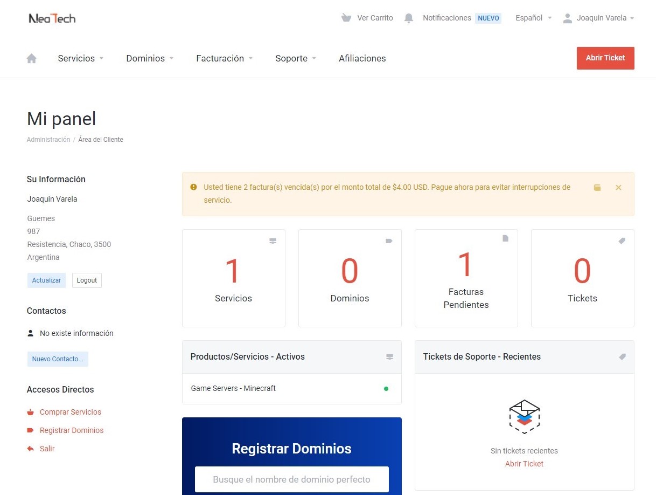Expand the Servicios menu
Image resolution: width=656 pixels, height=495 pixels.
(81, 58)
